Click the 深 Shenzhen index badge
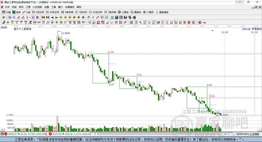 click(50, 134)
